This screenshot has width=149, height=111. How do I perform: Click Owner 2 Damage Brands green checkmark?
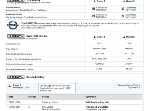123,9
